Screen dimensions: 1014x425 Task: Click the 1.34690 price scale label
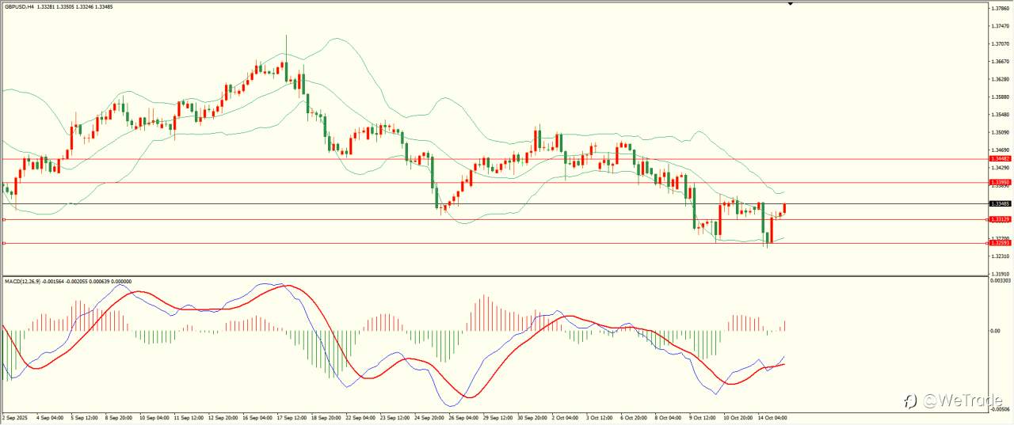[x=1000, y=150]
